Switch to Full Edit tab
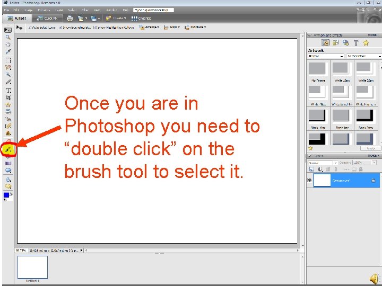The height and width of the screenshot is (286, 382). (16, 18)
